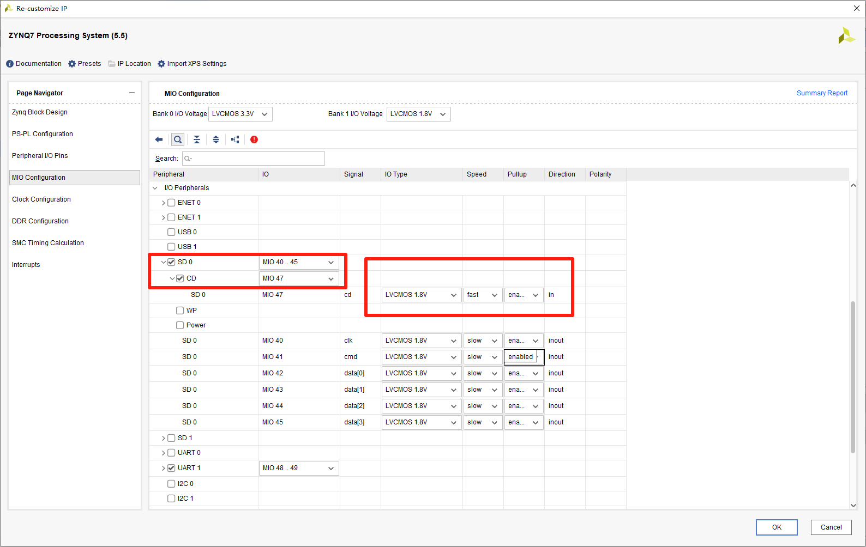Click the expand all toolbar icon
This screenshot has width=866, height=547.
coord(216,139)
